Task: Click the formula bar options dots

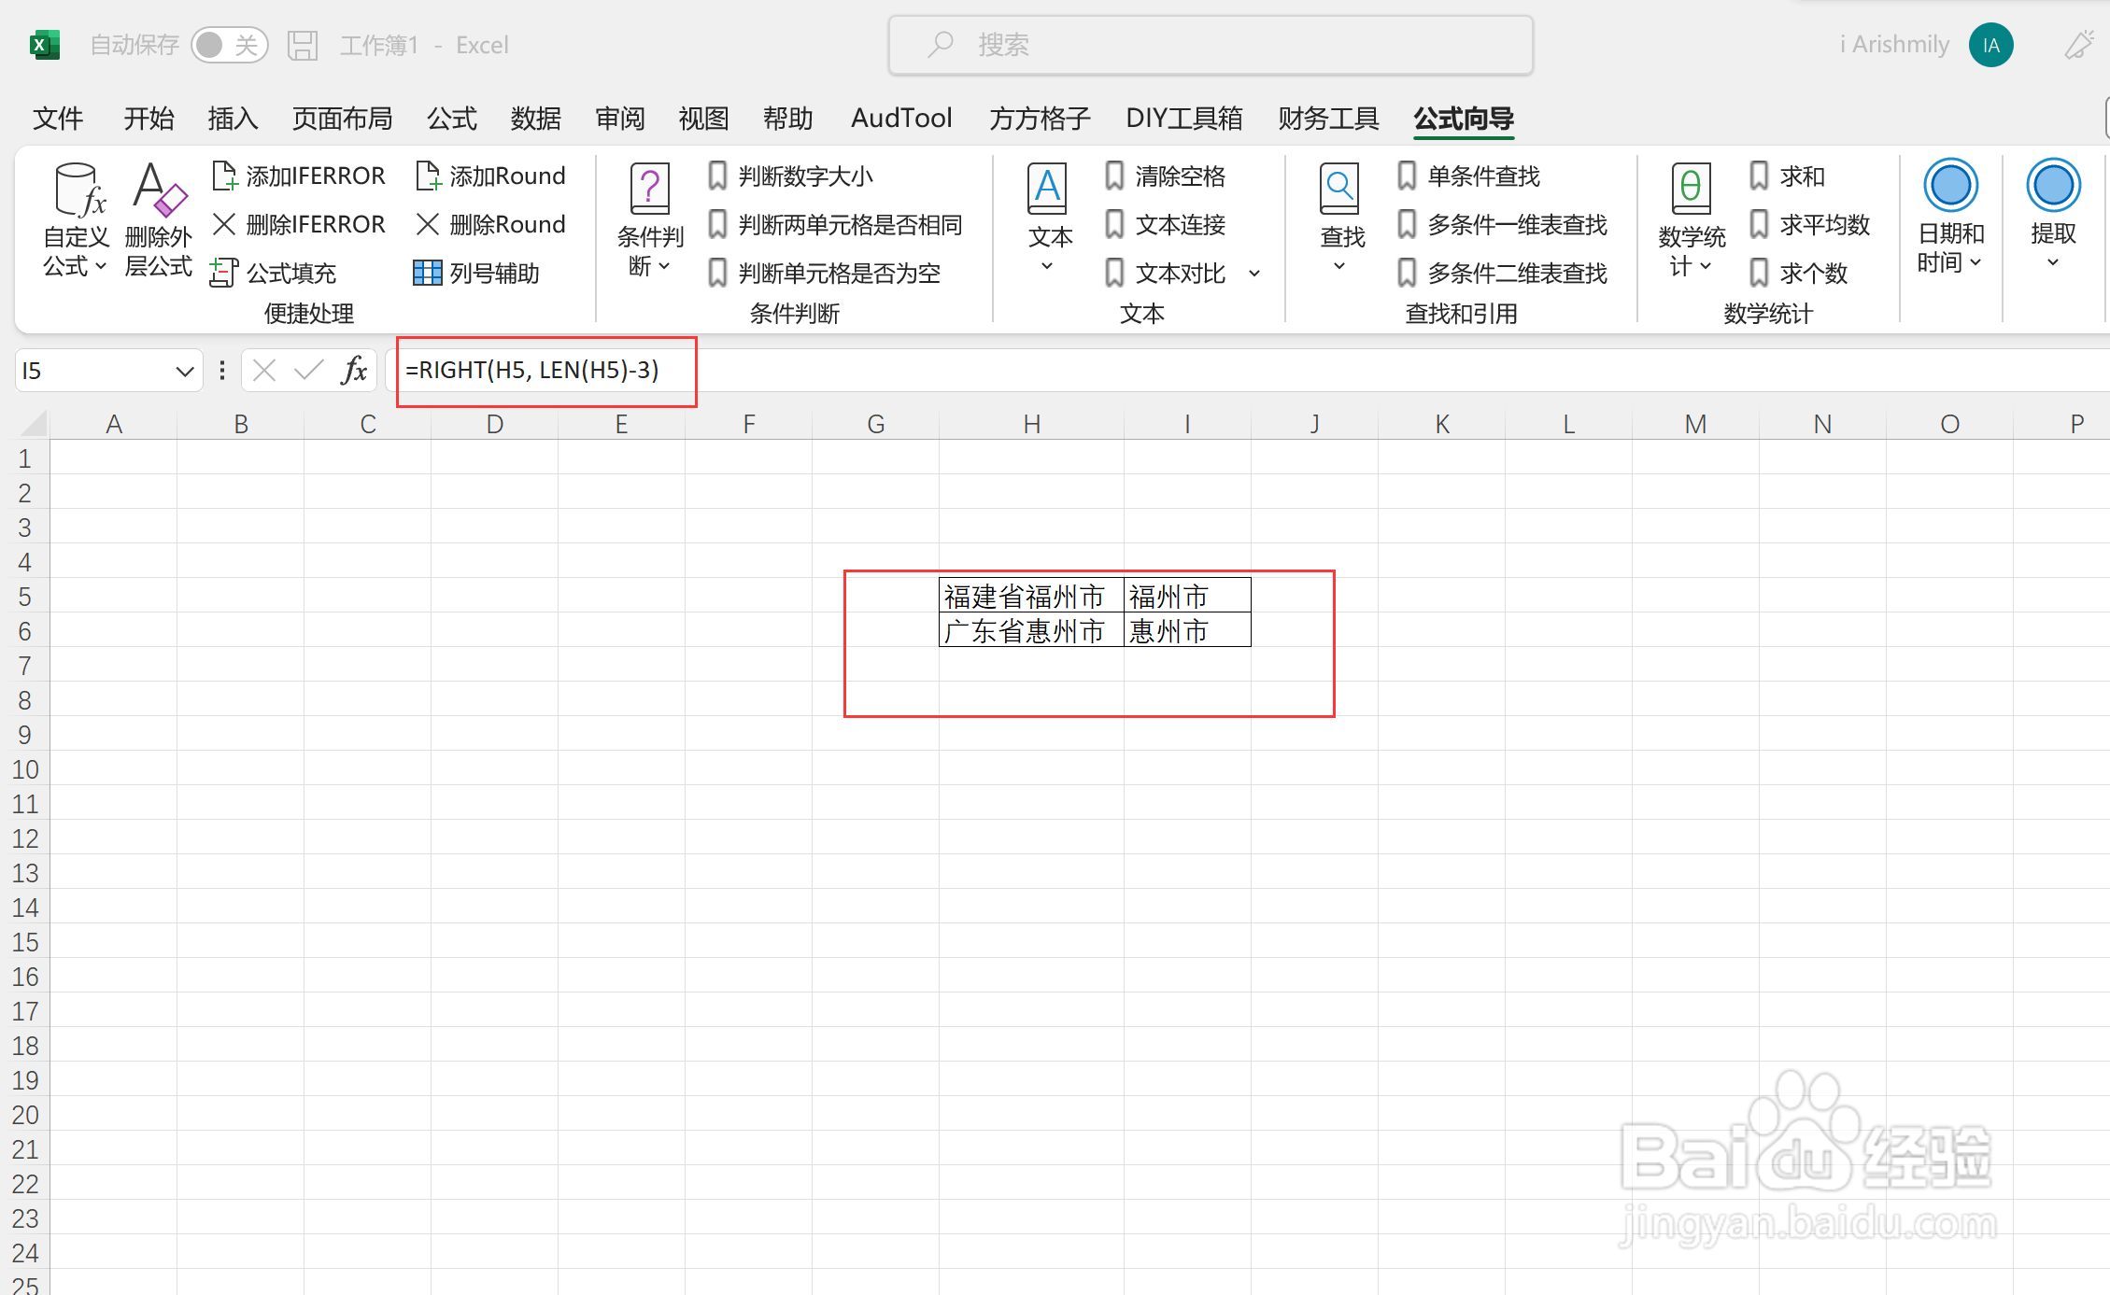Action: pos(222,371)
